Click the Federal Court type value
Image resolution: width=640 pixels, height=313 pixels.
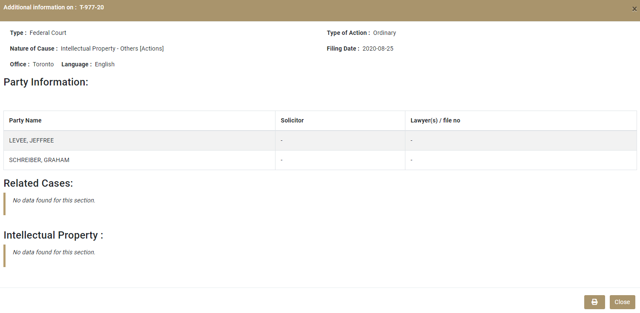tap(48, 33)
